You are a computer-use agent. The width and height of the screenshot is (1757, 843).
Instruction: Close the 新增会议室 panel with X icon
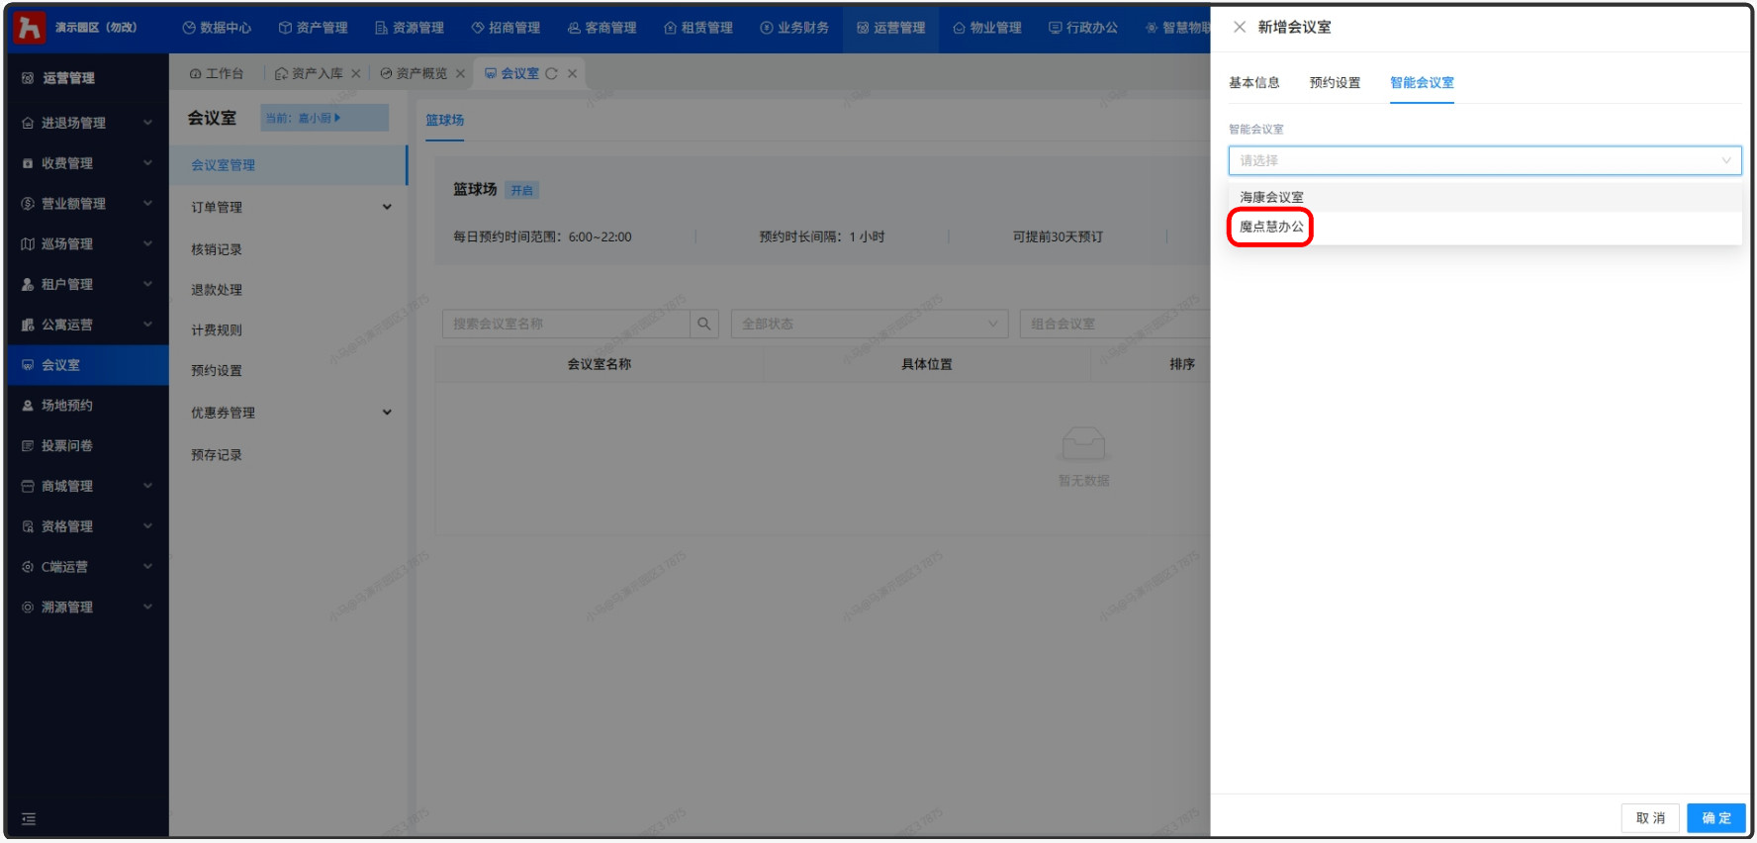[1240, 28]
